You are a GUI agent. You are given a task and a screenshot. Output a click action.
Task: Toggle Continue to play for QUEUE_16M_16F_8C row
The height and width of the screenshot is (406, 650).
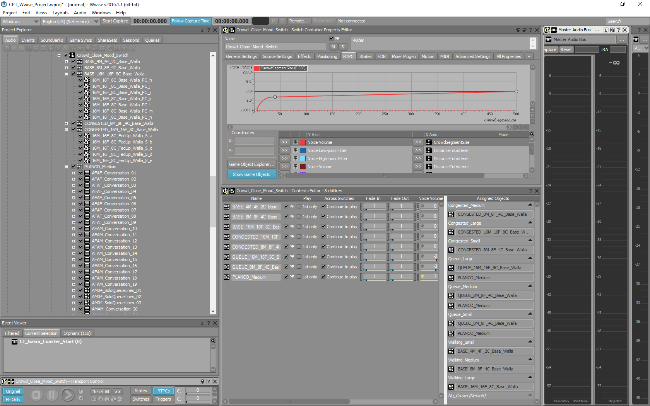point(323,257)
